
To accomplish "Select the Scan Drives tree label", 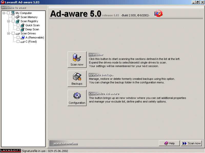I will [28, 33].
